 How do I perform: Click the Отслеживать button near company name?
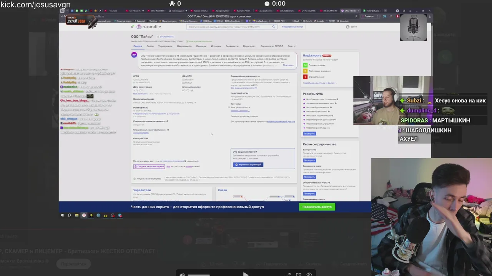pyautogui.click(x=165, y=36)
